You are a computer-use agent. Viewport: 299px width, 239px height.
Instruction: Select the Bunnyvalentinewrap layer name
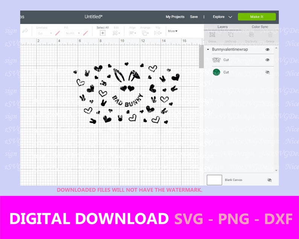click(x=230, y=49)
